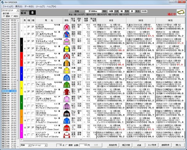Click the silks icon for horse 15 ドルチェリア
Screen dimensions: 187x150
click(x=67, y=128)
